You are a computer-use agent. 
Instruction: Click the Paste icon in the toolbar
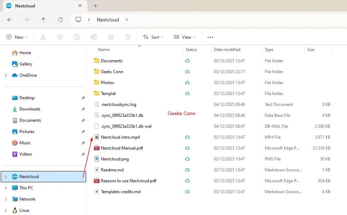[x=77, y=37]
